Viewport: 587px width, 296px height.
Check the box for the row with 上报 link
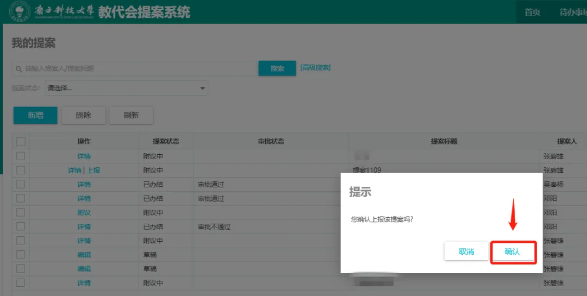pyautogui.click(x=21, y=171)
